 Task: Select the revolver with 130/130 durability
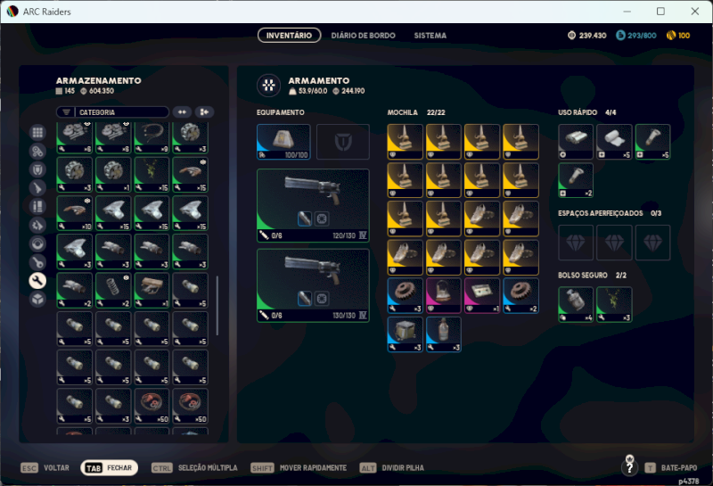pyautogui.click(x=313, y=285)
